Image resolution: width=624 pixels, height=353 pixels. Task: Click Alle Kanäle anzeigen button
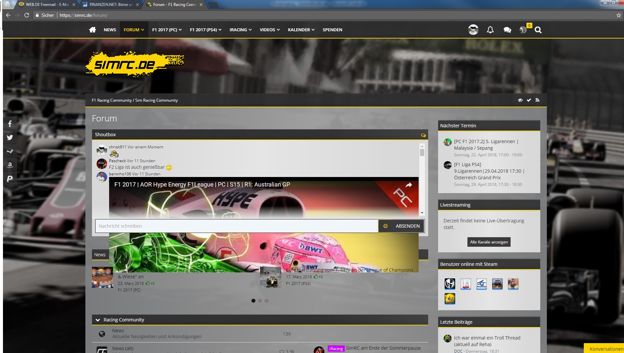(x=489, y=242)
